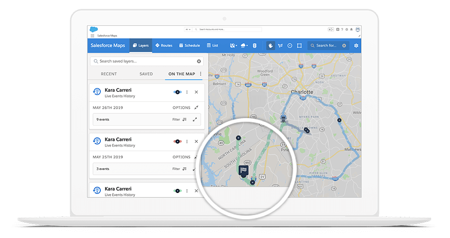450x238 pixels.
Task: Click the '3 events' text
Action: [103, 169]
